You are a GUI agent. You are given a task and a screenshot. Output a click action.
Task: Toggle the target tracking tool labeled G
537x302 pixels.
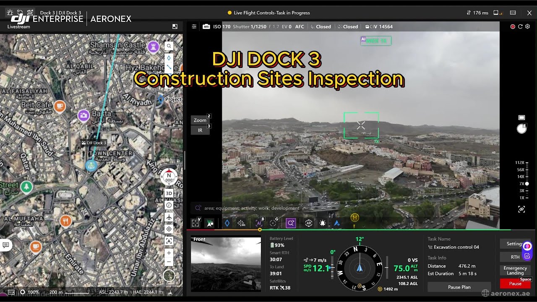coord(274,223)
